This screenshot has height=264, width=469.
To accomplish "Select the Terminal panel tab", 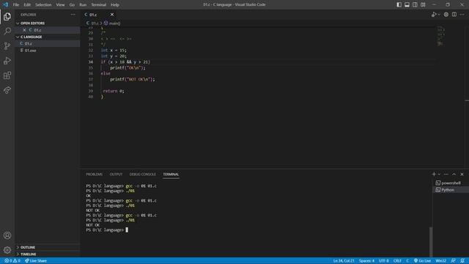I will point(171,175).
